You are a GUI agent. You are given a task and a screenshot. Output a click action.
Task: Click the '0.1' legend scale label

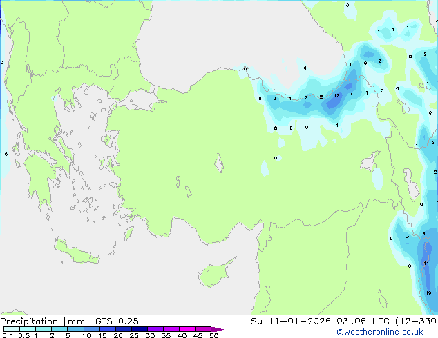(x=8, y=335)
